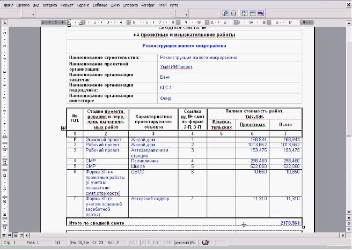Image resolution: width=352 pixels, height=250 pixels.
Task: Expand the left toolbar dropdown arrow
Action: pyautogui.click(x=33, y=14)
